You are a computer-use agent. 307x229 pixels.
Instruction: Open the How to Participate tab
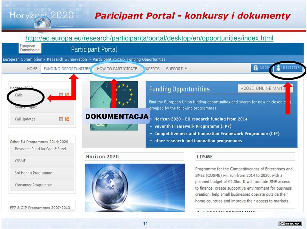(117, 69)
